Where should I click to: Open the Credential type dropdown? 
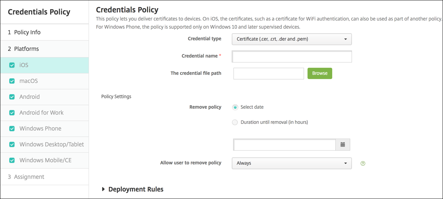[292, 39]
